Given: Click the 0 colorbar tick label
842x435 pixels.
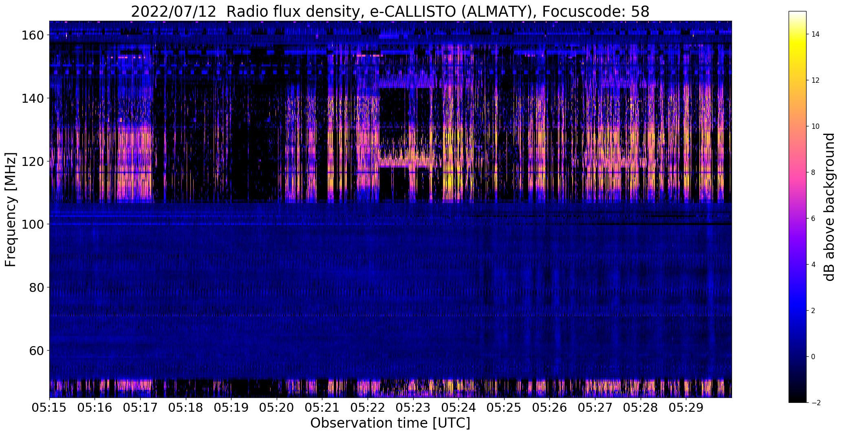Looking at the screenshot, I should [813, 357].
